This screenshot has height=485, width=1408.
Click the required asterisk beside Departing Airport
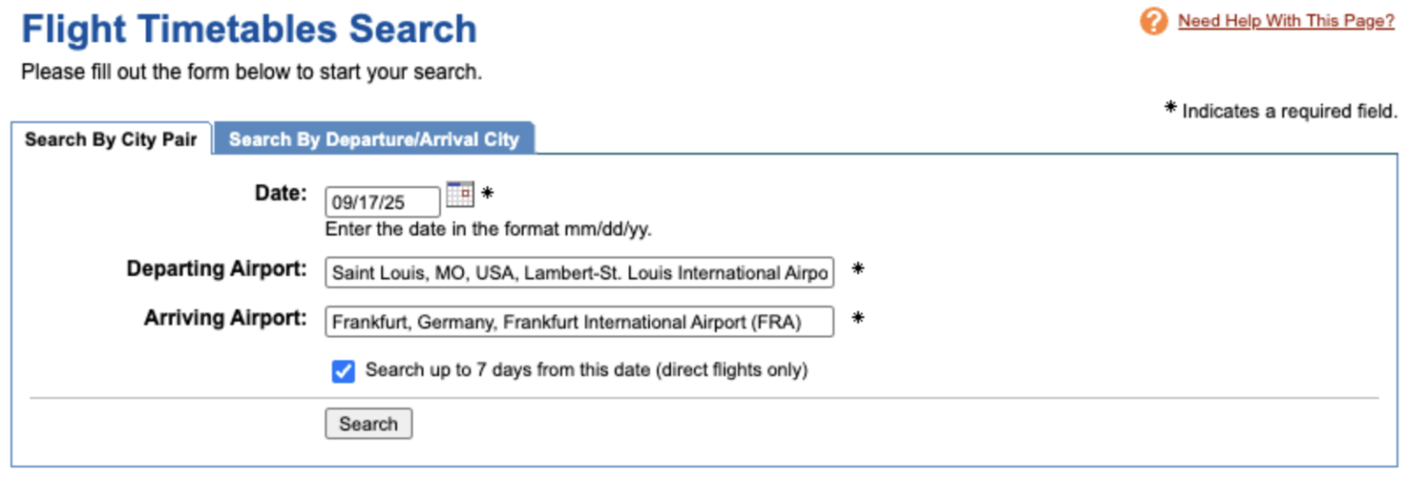coord(858,270)
